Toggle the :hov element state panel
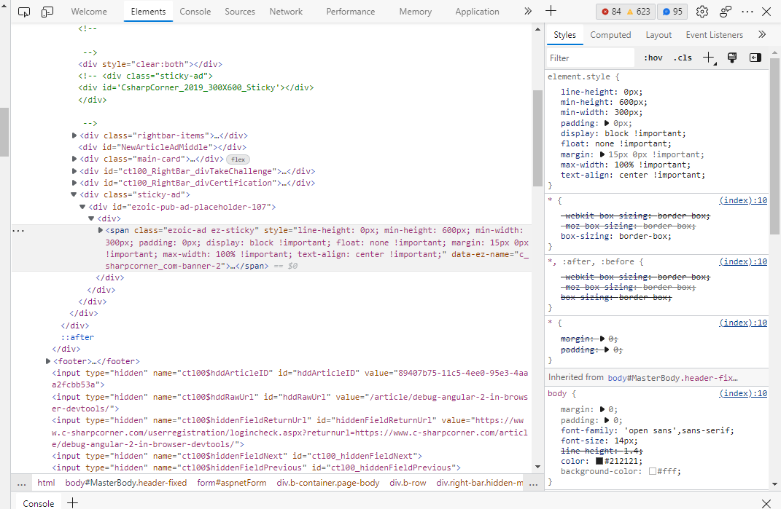Screen dimensions: 781x509 pyautogui.click(x=653, y=58)
